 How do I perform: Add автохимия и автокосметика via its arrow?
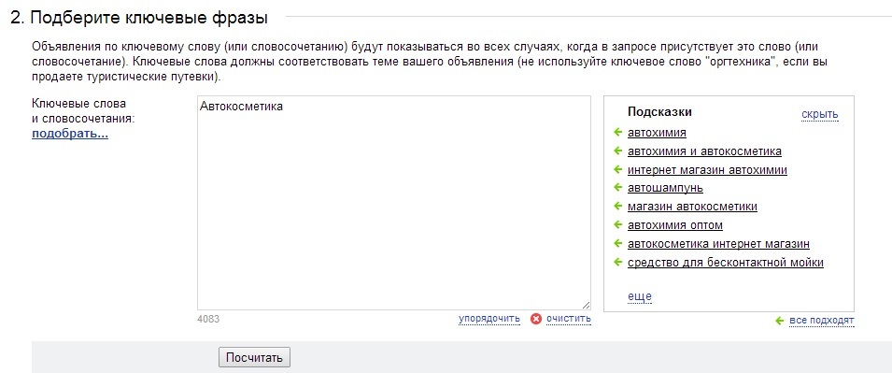click(618, 151)
